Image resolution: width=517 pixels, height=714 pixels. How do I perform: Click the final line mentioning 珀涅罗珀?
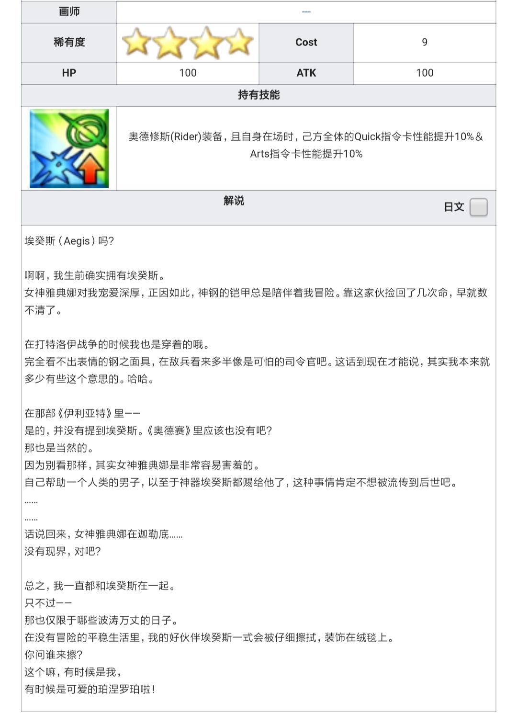click(90, 690)
